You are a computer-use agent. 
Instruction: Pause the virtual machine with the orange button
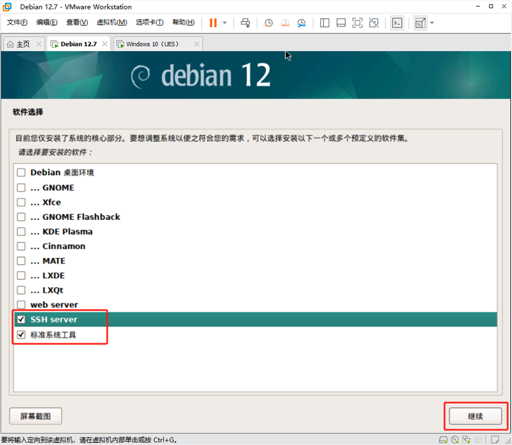[213, 23]
